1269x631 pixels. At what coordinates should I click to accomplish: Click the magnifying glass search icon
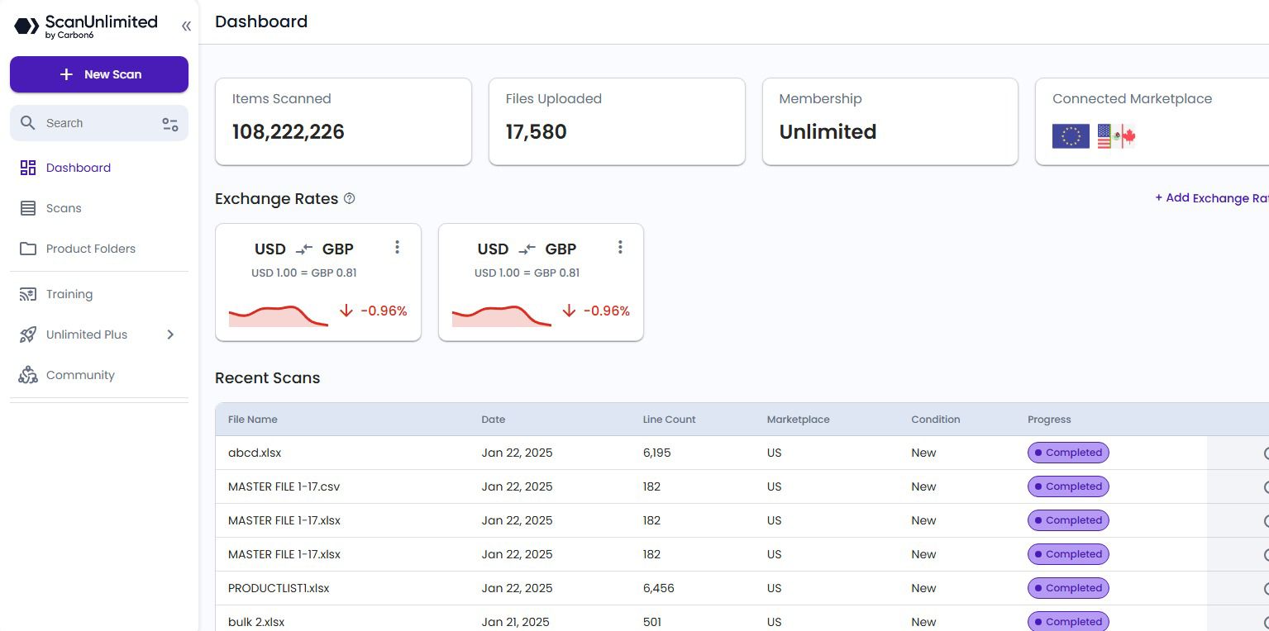(28, 123)
